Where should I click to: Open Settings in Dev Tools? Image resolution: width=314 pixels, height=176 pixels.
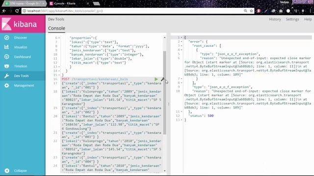point(292,19)
